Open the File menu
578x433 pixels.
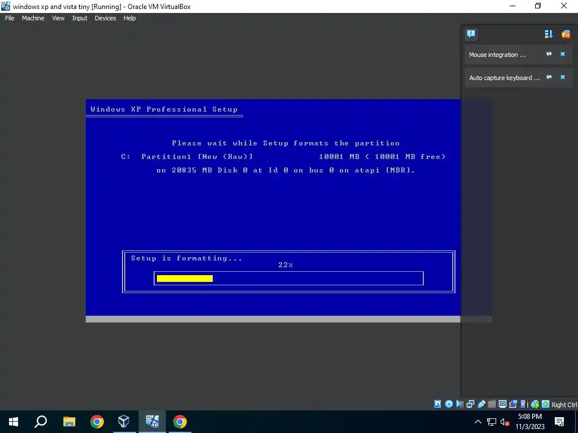click(10, 18)
